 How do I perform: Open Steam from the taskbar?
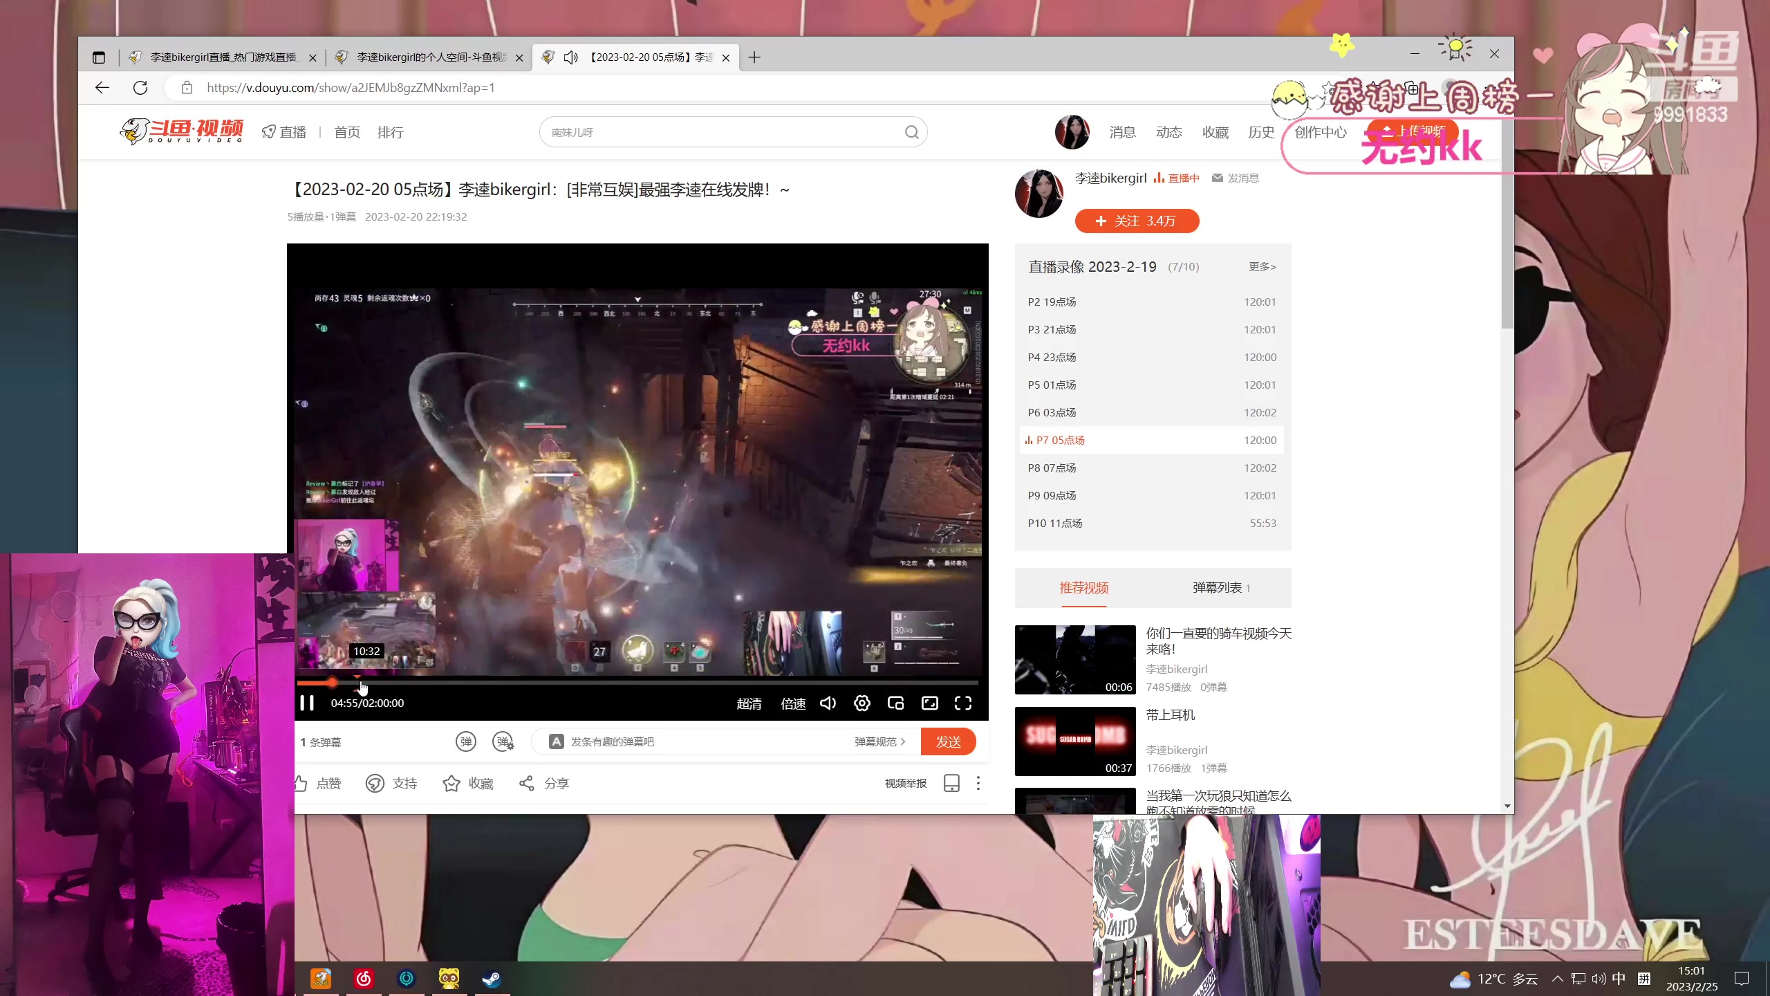(x=492, y=978)
